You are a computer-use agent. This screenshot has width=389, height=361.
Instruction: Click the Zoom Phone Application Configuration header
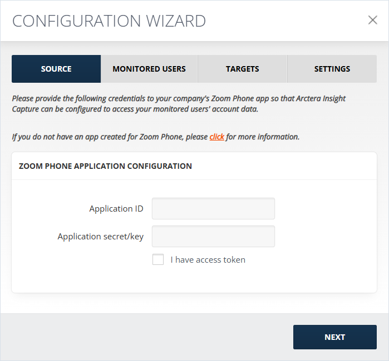pyautogui.click(x=105, y=166)
